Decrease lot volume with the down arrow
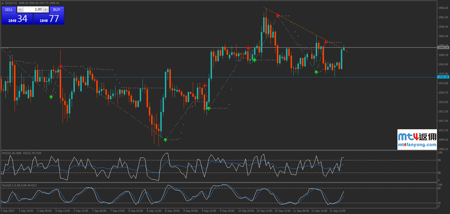Screen dimensions: 450x214 pos(20,9)
